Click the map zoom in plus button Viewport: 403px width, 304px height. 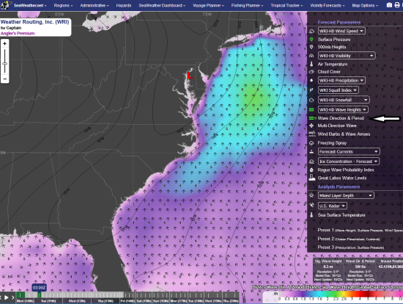[5, 44]
